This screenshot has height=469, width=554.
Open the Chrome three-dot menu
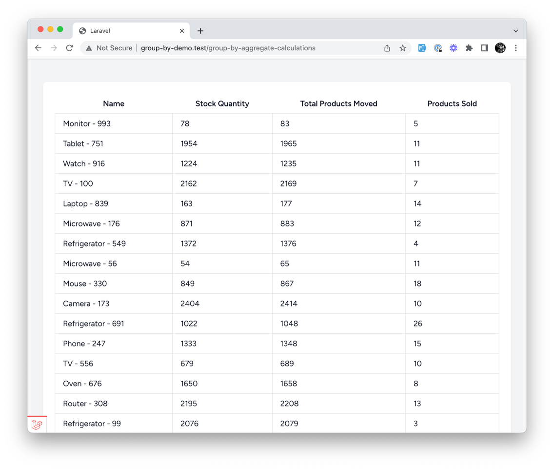(x=516, y=48)
